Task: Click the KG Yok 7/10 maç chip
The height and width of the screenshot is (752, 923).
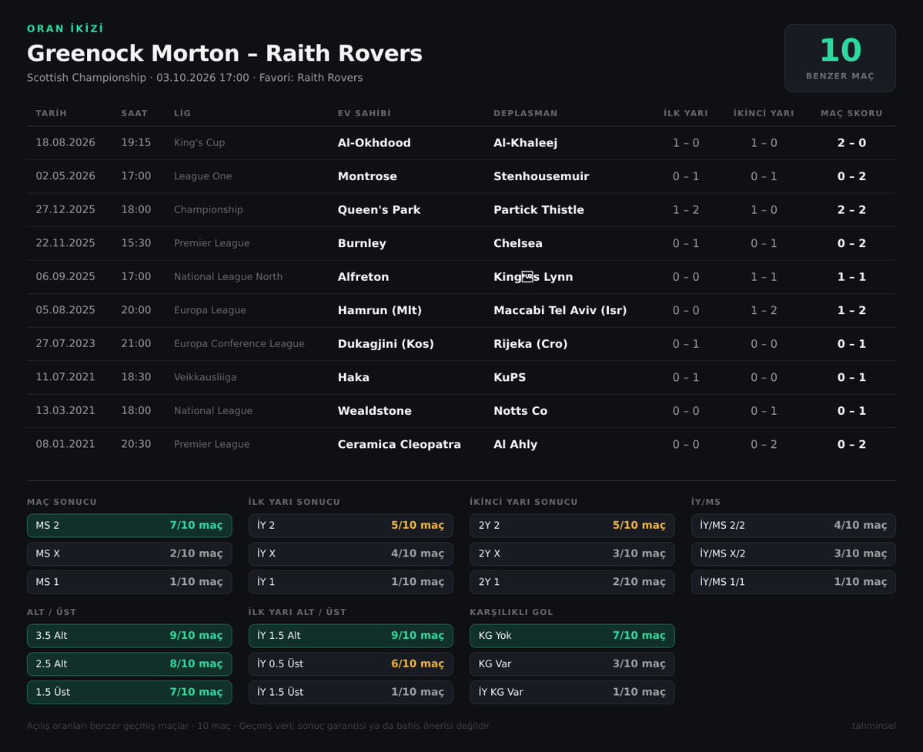Action: pos(572,636)
